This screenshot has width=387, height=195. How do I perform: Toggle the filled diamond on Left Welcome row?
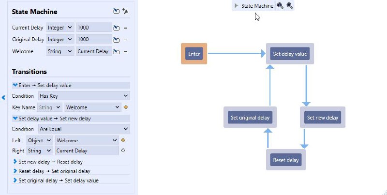coord(123,140)
